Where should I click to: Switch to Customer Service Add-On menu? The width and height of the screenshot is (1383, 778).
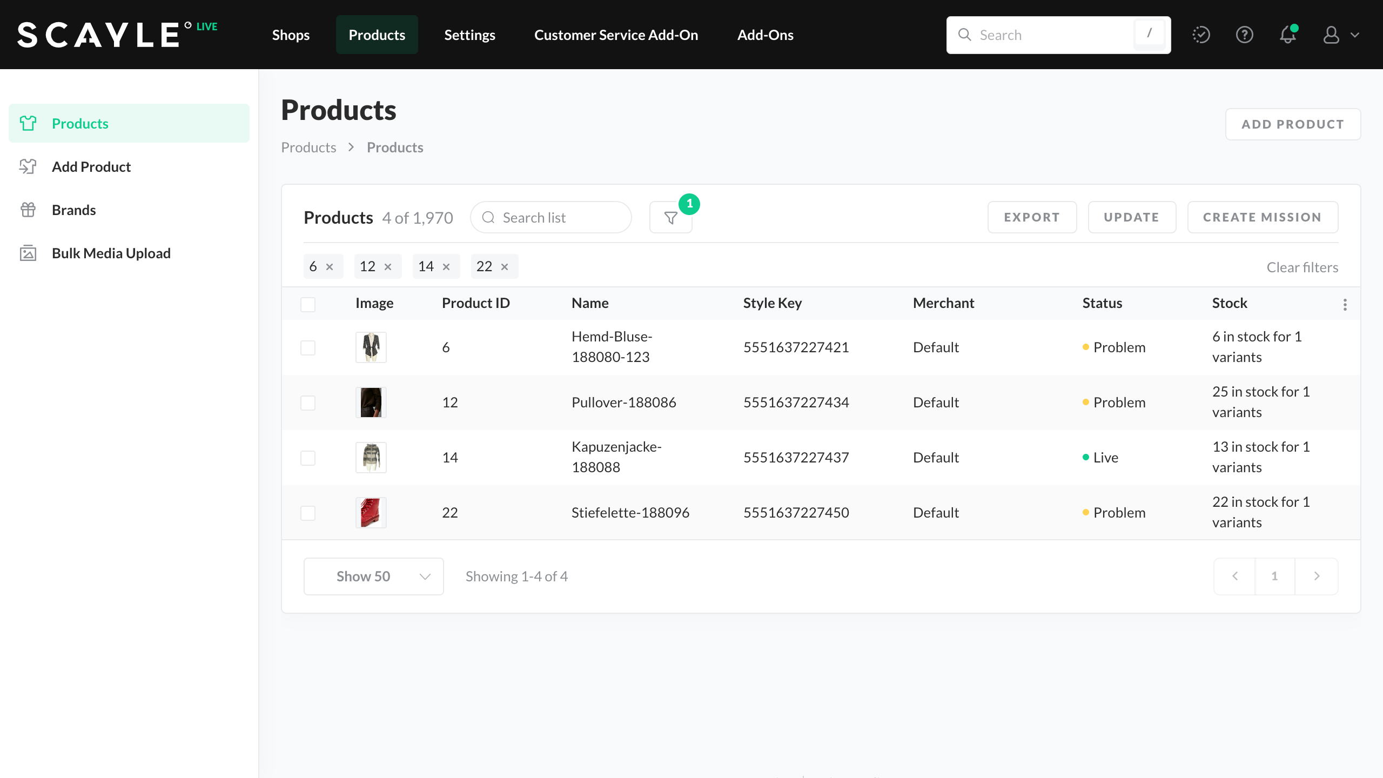(616, 35)
